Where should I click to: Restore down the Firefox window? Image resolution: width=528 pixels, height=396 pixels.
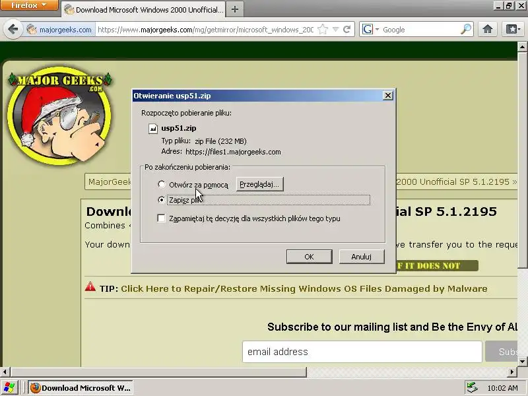point(509,5)
